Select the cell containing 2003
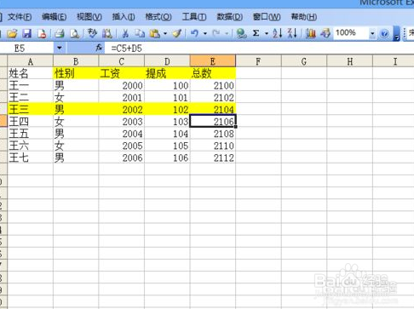 pyautogui.click(x=122, y=121)
